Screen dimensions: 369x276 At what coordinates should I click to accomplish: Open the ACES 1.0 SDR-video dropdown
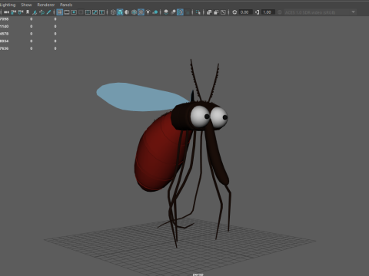(x=320, y=12)
